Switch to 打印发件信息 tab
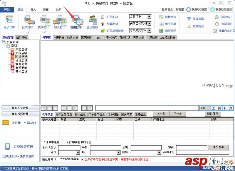The width and height of the screenshot is (235, 171). [64, 114]
